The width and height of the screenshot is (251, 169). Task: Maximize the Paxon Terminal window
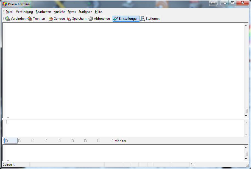click(232, 3)
